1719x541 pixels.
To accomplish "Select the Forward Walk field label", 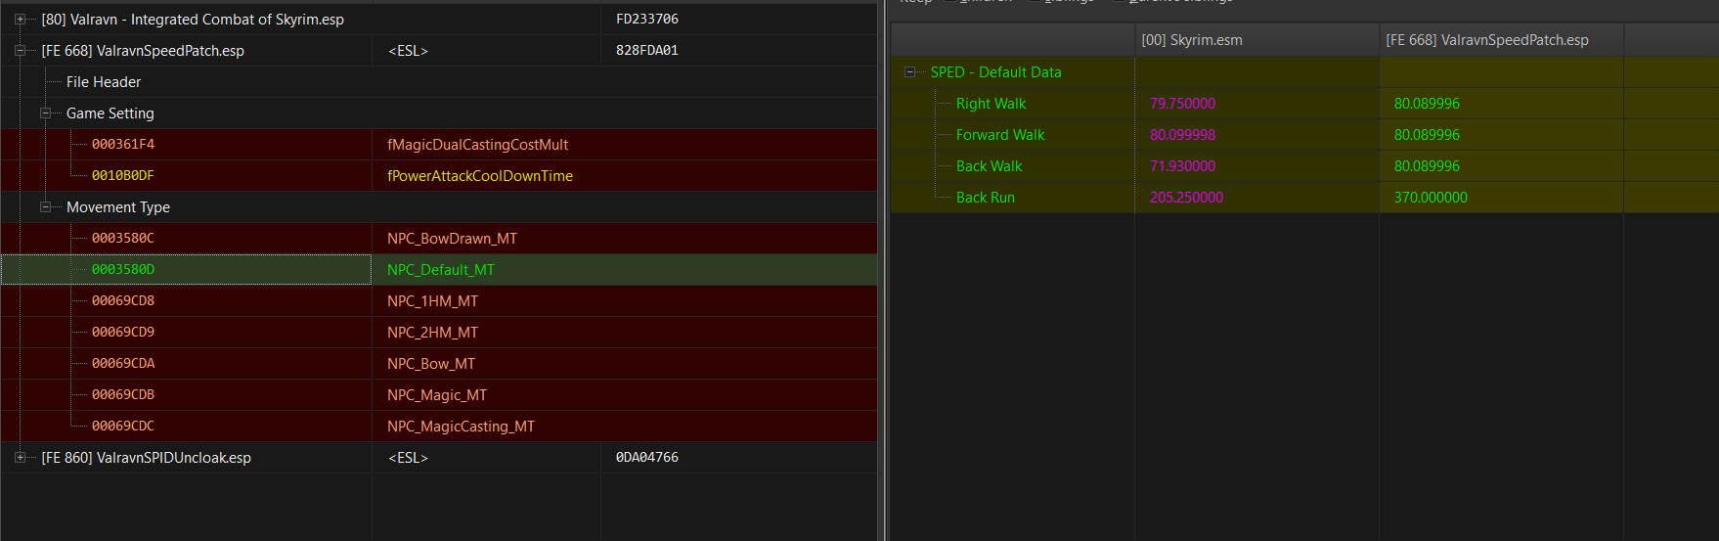I will (x=1000, y=135).
